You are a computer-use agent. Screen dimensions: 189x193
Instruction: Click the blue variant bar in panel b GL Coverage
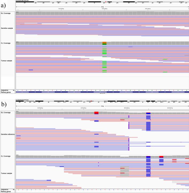pyautogui.click(x=148, y=113)
